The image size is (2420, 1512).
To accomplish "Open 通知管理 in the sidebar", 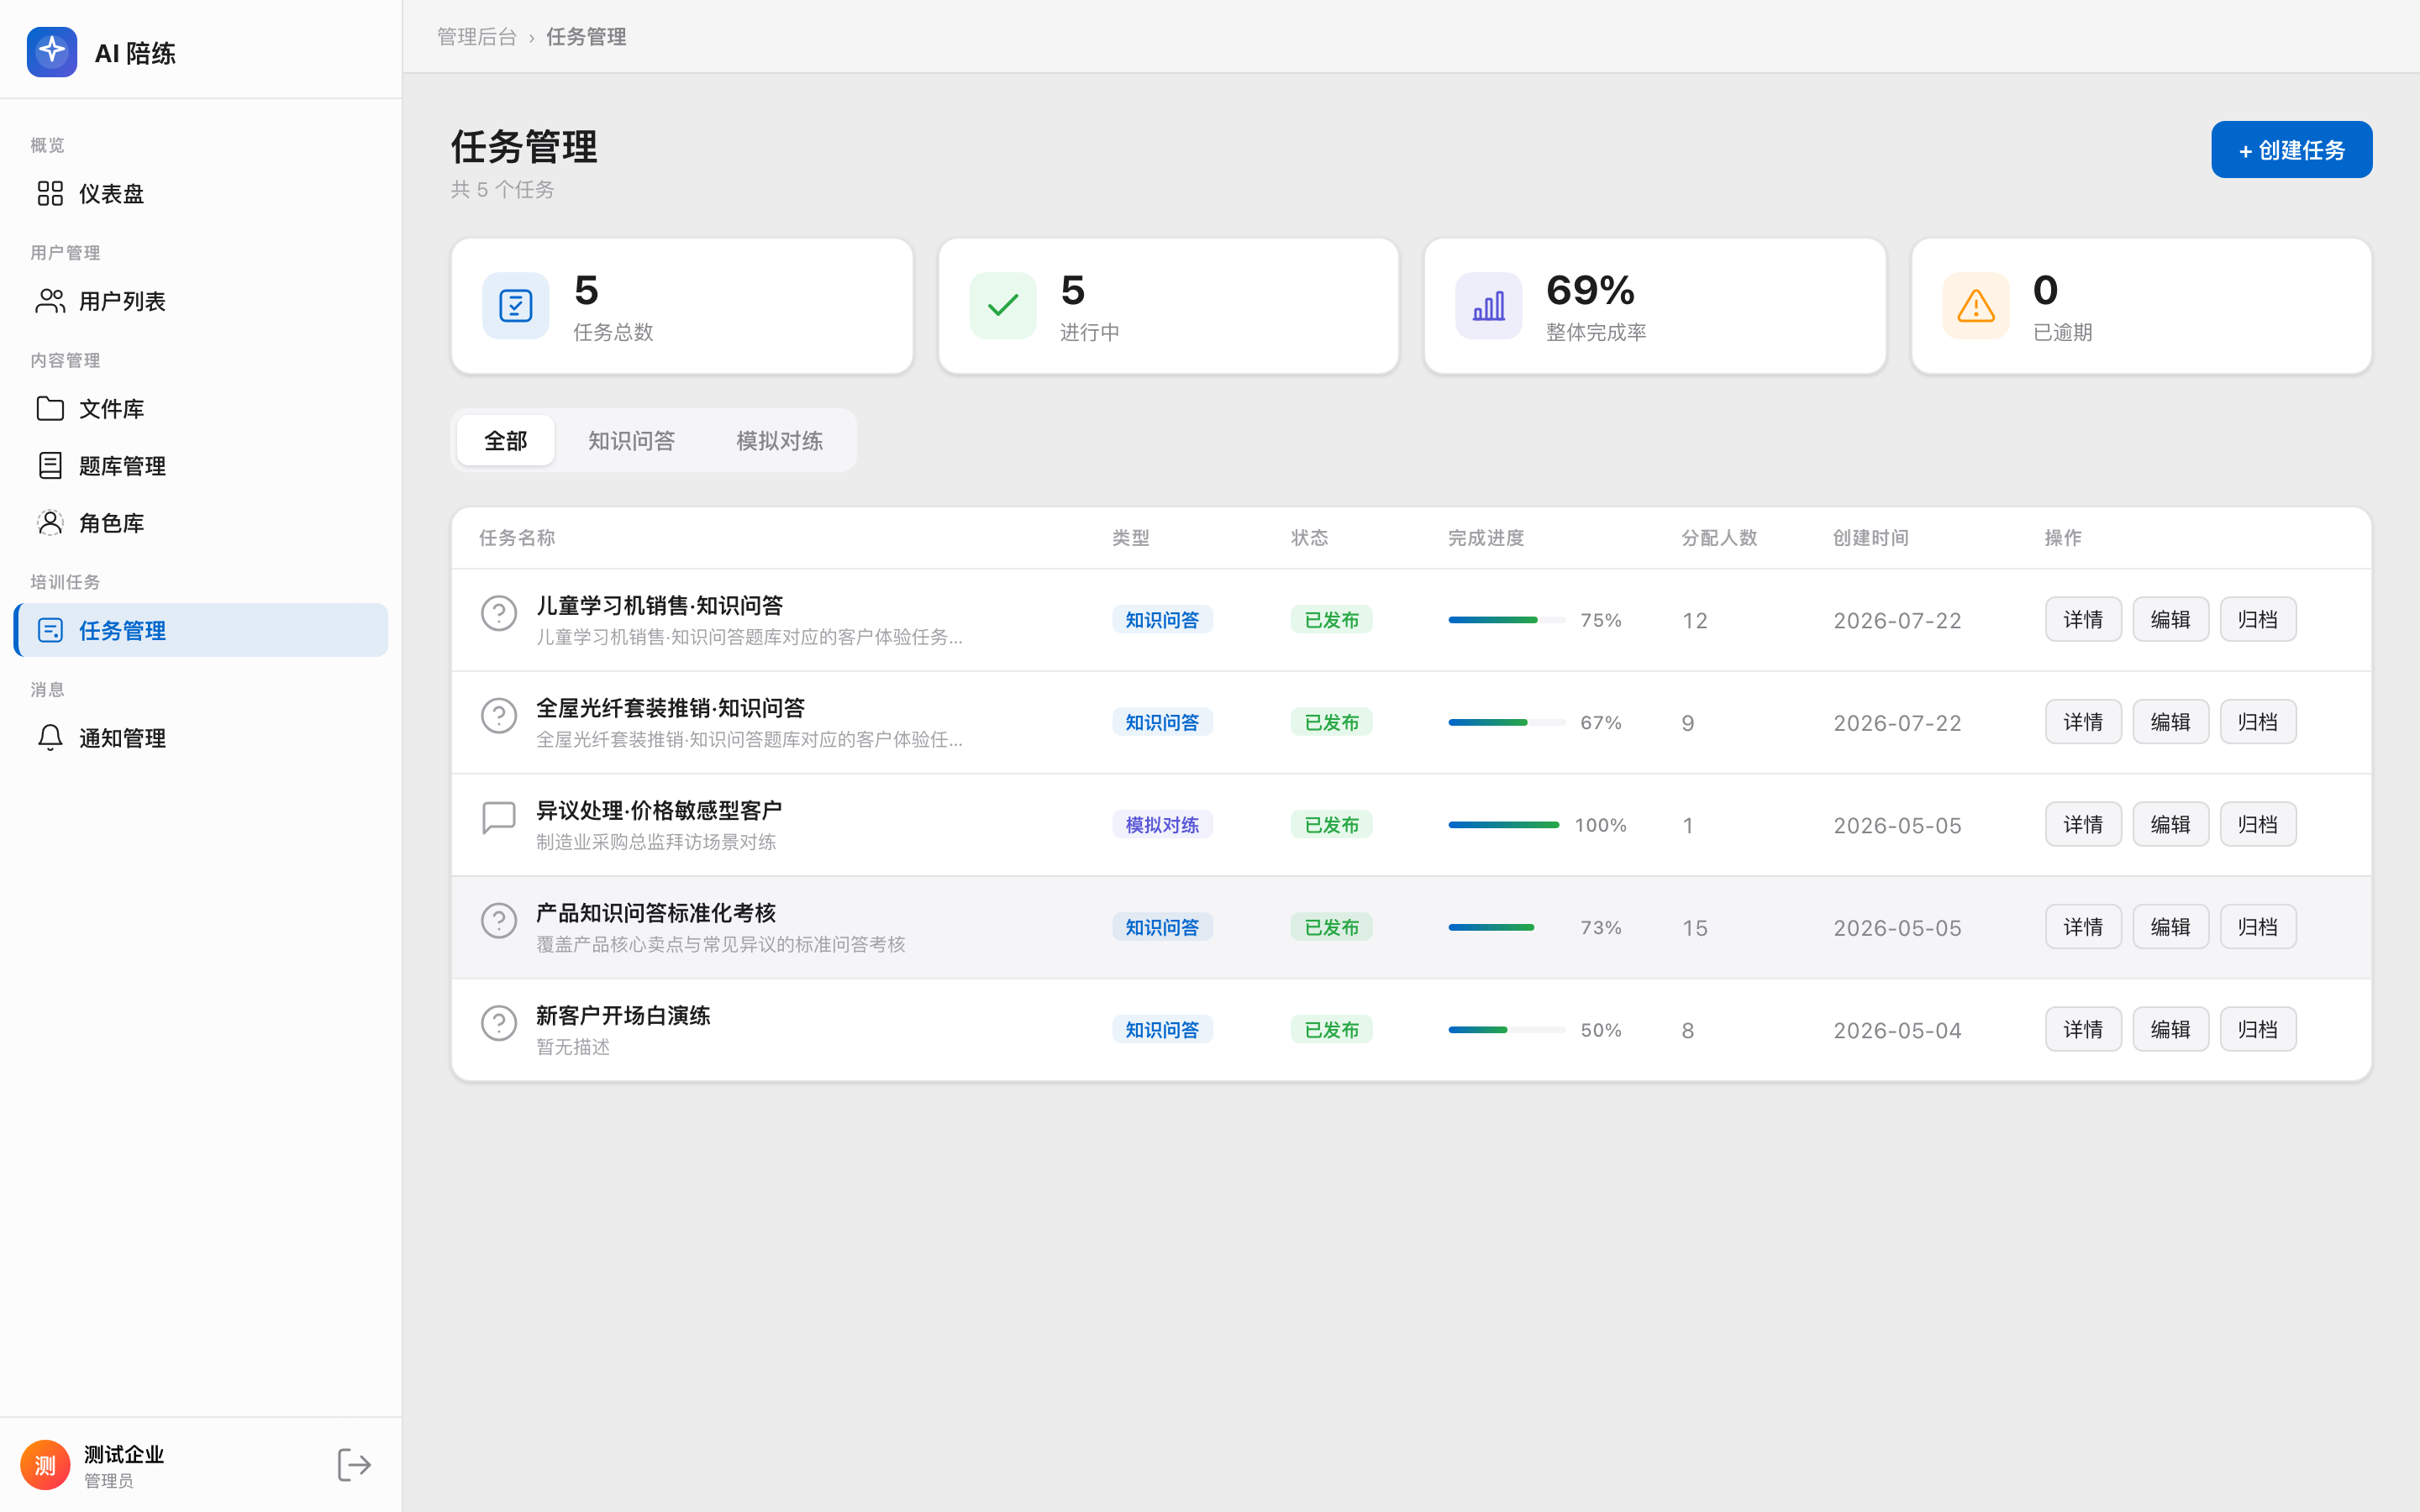I will [x=201, y=737].
